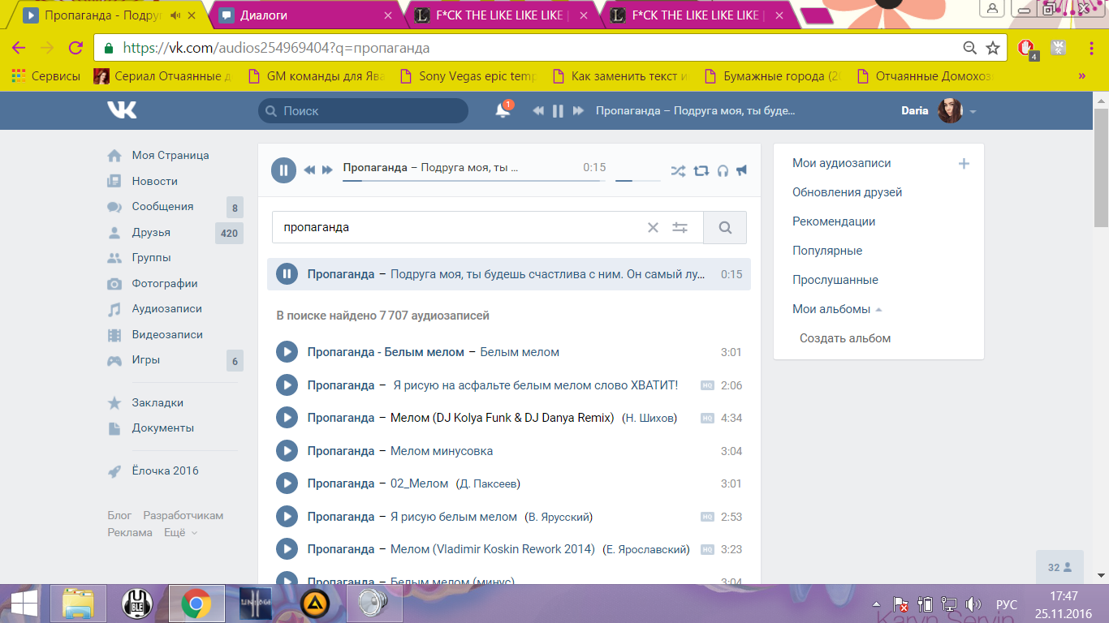Screen dimensions: 1109x623
Task: Add audio with the plus icon
Action: (964, 163)
